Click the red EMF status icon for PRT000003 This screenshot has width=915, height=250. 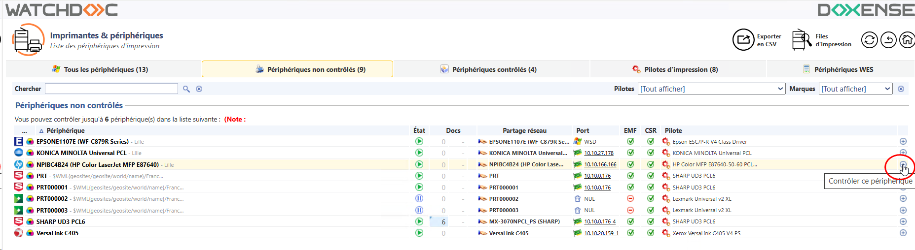[630, 210]
